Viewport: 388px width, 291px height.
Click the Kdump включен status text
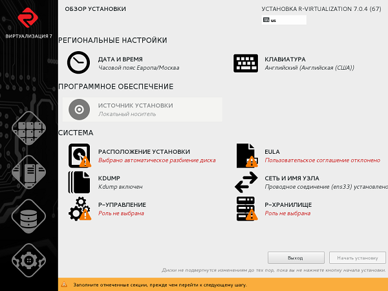pyautogui.click(x=119, y=186)
